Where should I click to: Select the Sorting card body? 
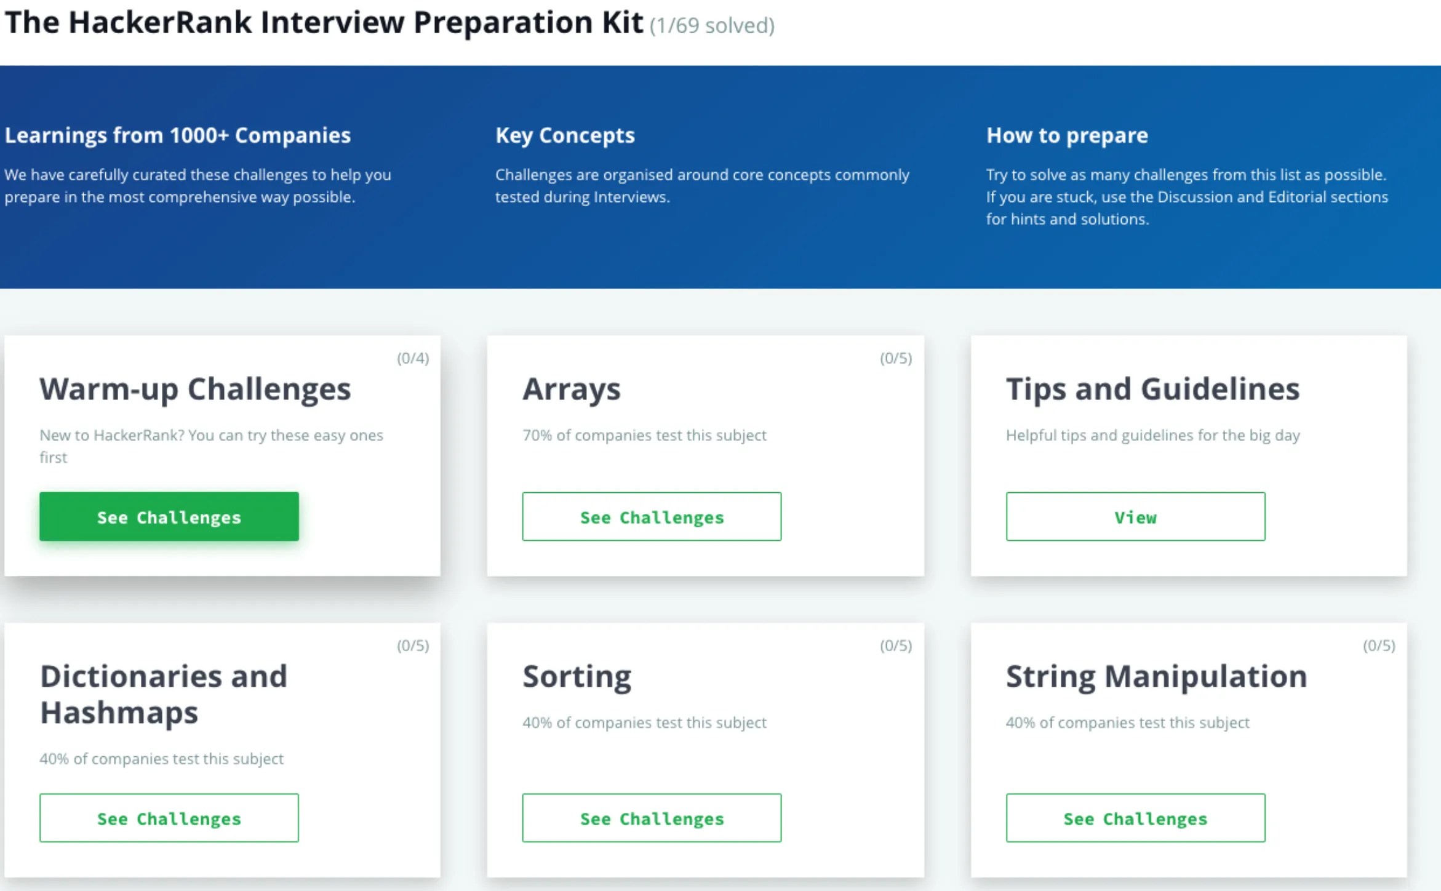click(x=644, y=722)
